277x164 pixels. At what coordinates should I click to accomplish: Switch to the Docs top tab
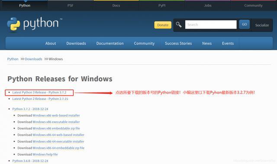(x=116, y=6)
